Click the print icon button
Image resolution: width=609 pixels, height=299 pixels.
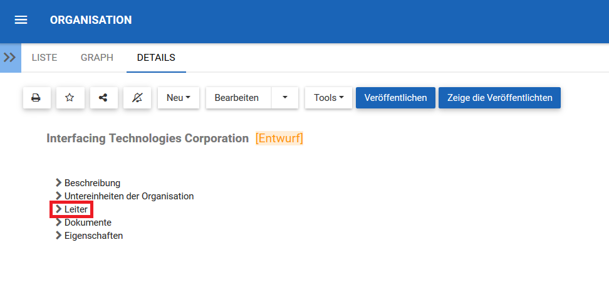point(36,98)
